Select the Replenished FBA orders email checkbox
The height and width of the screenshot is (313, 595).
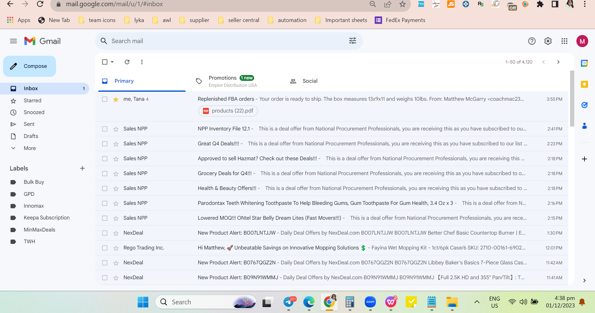(105, 99)
